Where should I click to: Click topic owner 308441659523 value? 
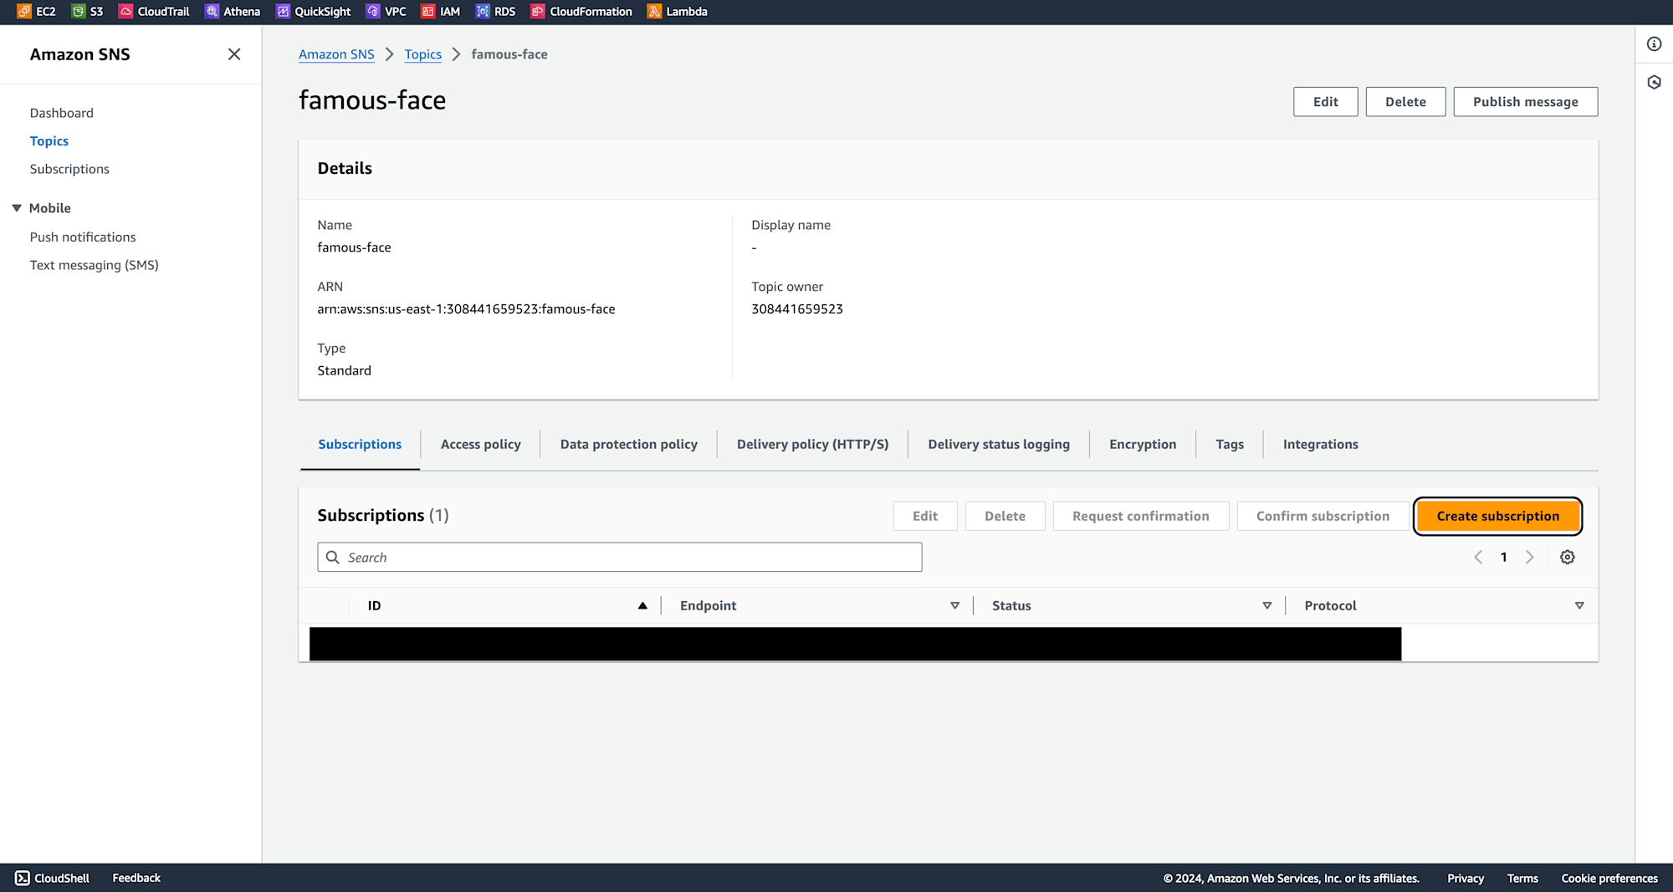[x=797, y=309]
